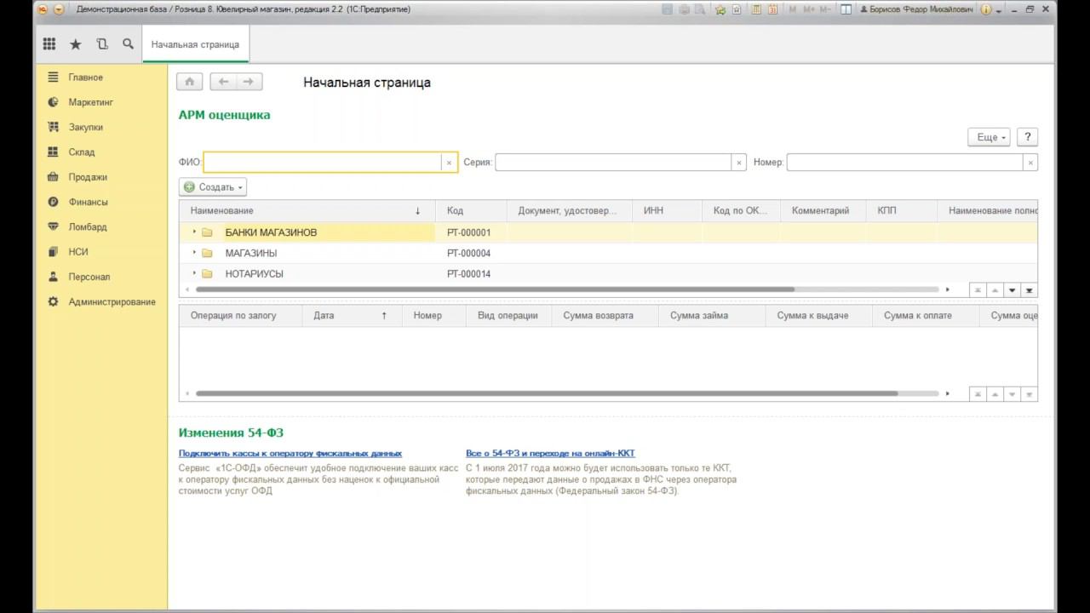Click the ? help button
This screenshot has width=1090, height=613.
[x=1028, y=137]
